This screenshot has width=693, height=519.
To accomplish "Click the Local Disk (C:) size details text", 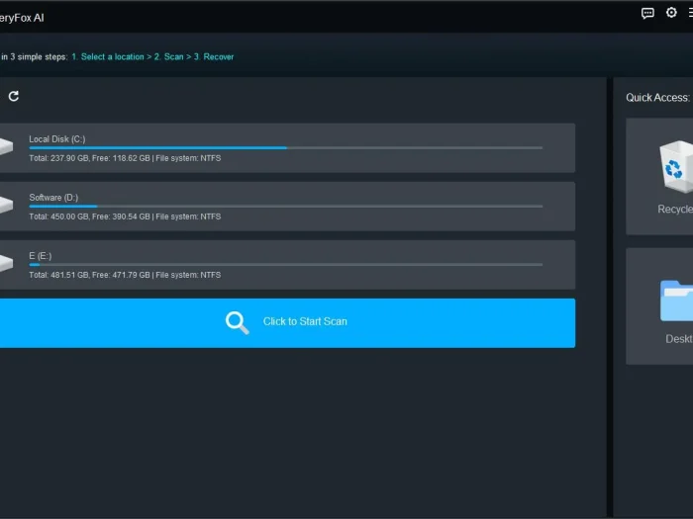I will [125, 158].
